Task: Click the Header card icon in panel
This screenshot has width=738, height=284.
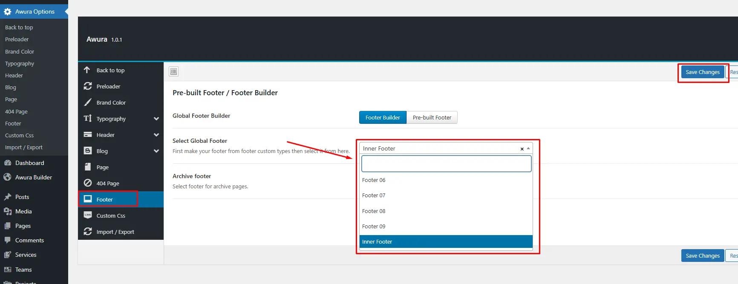Action: [x=88, y=134]
